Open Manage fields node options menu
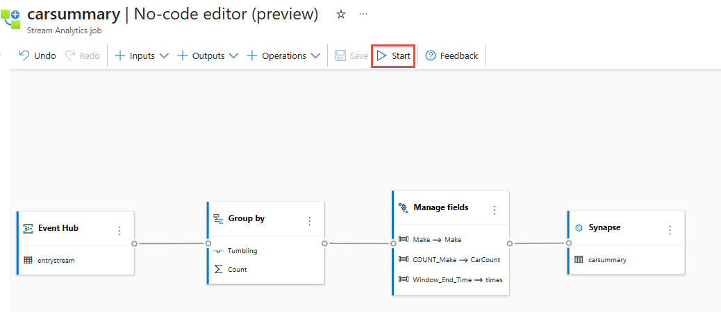 click(x=495, y=209)
